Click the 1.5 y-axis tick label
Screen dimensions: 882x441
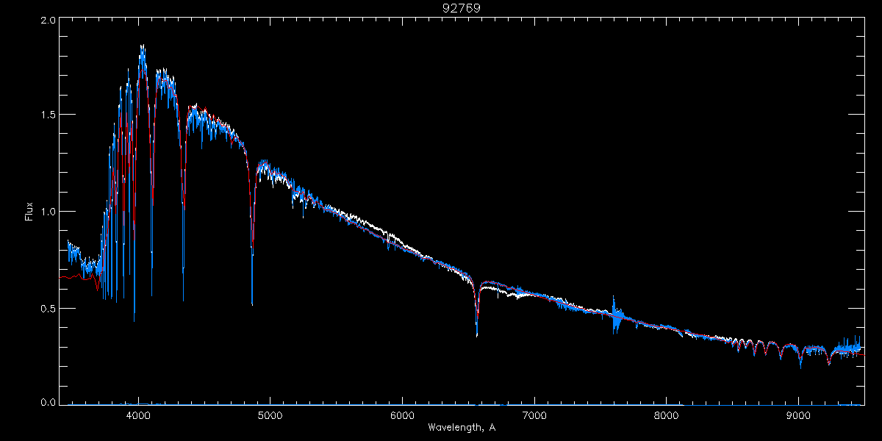(x=47, y=115)
